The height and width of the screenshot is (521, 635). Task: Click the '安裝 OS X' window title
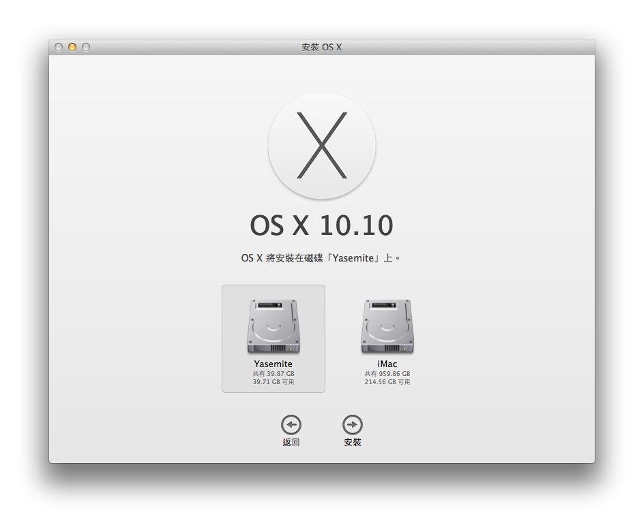[322, 47]
